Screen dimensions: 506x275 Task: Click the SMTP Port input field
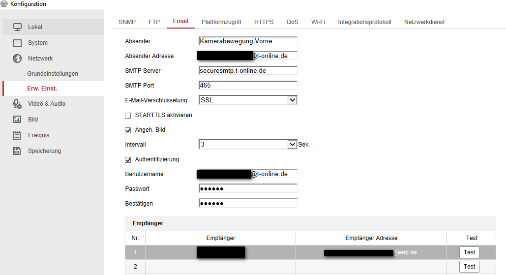point(248,86)
